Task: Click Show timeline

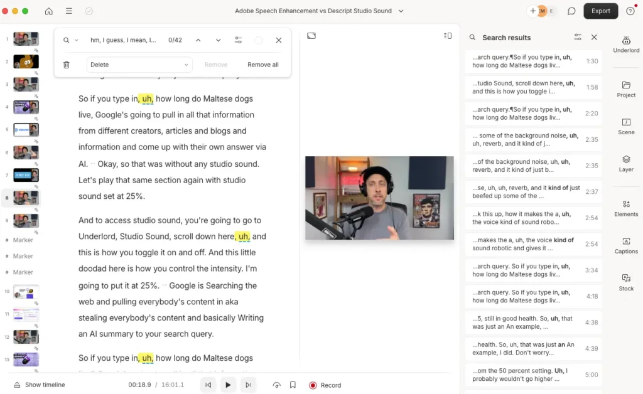Action: point(40,385)
